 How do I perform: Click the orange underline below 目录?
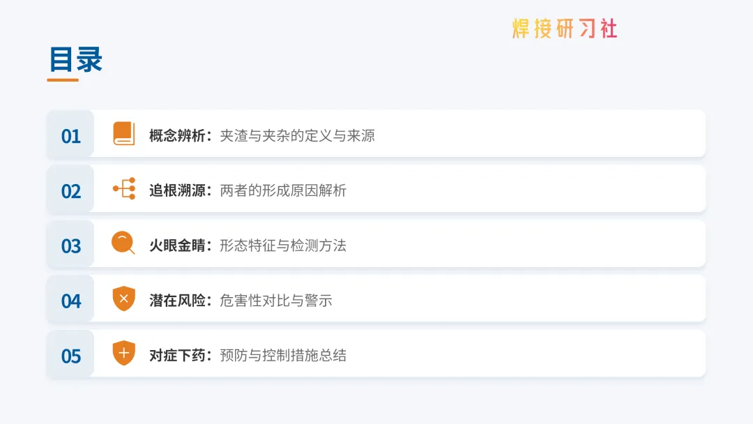point(63,80)
